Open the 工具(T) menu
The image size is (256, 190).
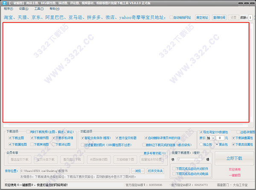coord(39,9)
